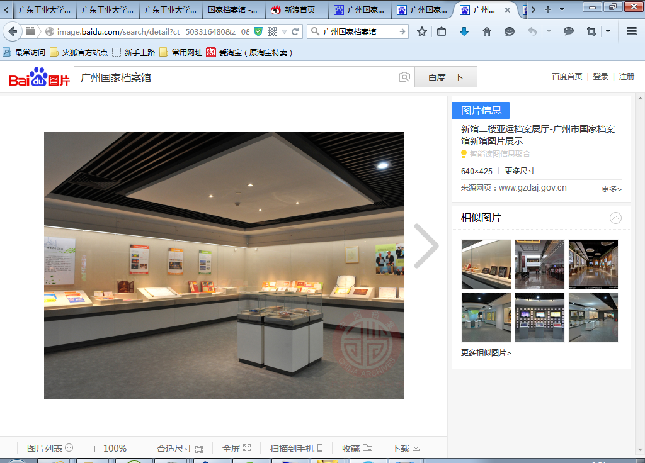
Task: Open the crop tool dropdown arrow
Action: 608,31
